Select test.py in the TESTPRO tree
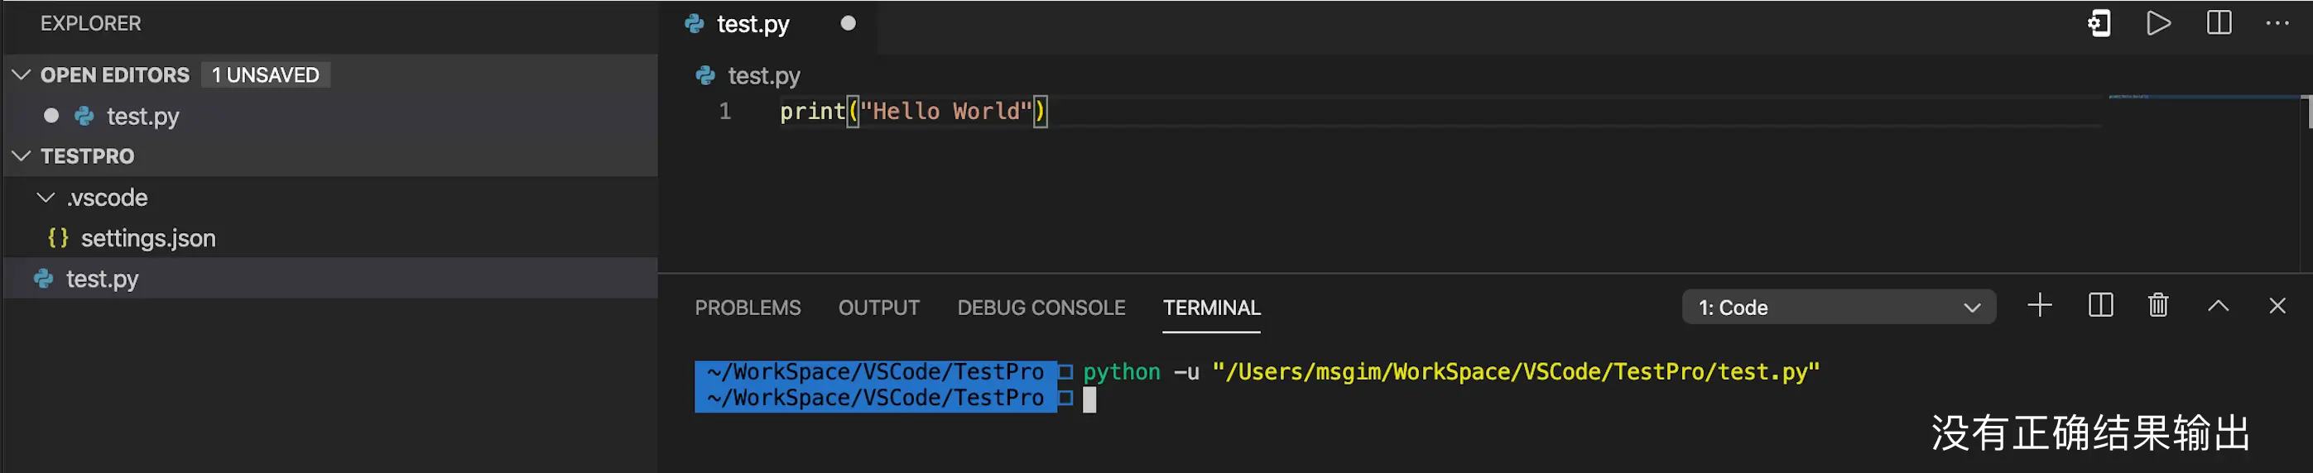The image size is (2313, 473). (x=102, y=279)
